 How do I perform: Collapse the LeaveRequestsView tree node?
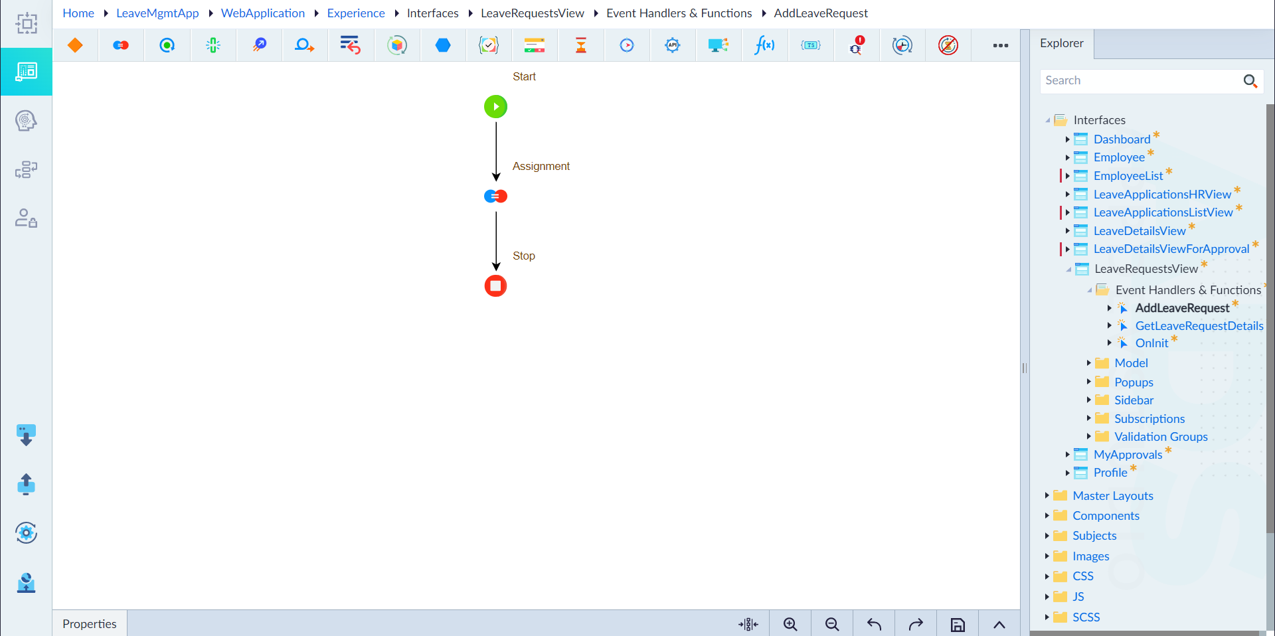click(x=1068, y=269)
